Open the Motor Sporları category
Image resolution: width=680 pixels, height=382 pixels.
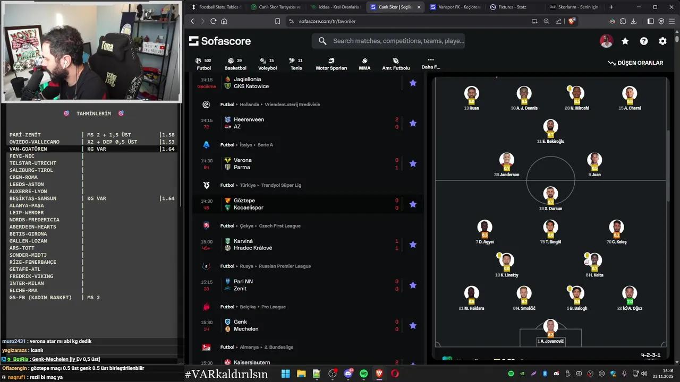pyautogui.click(x=331, y=64)
